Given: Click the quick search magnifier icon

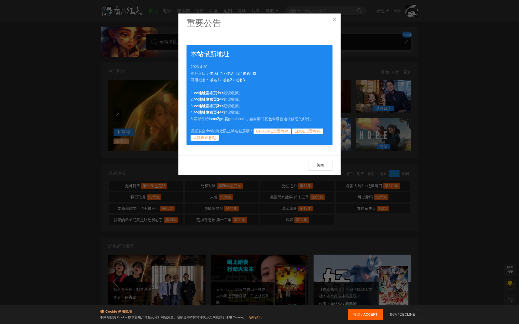Looking at the screenshot, I should (x=154, y=42).
